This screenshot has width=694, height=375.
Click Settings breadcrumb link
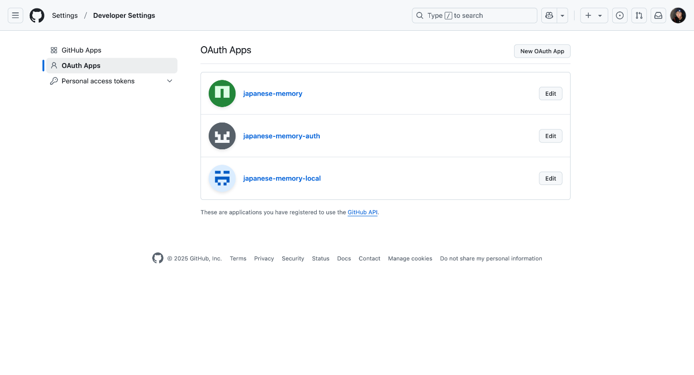(65, 15)
